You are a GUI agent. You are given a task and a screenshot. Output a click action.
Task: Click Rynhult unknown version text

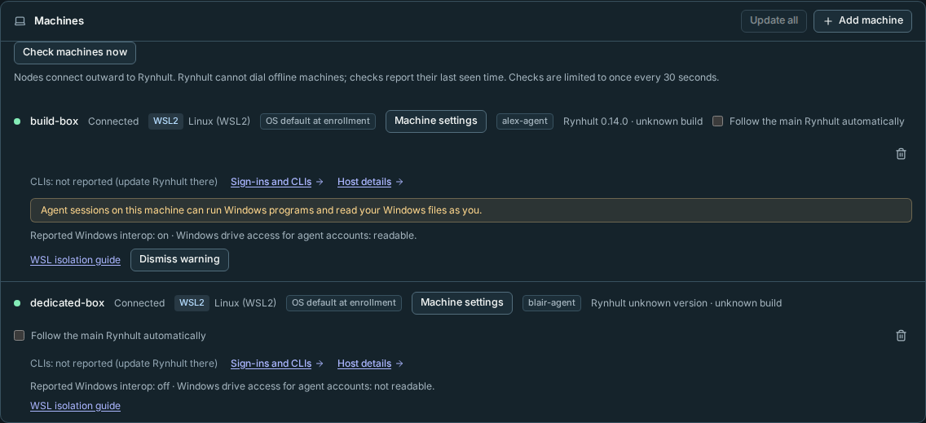click(649, 303)
